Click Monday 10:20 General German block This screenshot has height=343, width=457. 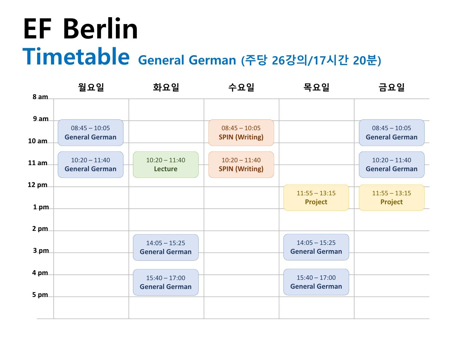point(90,165)
